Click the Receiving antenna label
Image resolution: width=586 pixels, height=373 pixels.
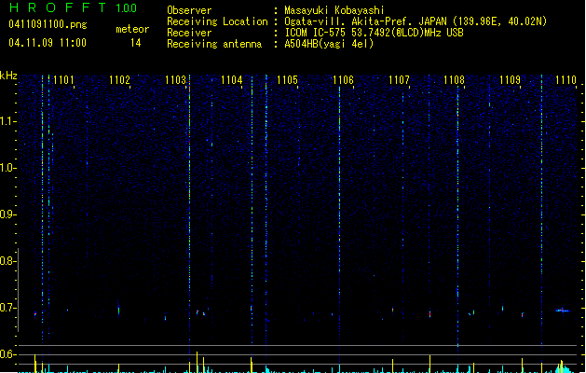[214, 44]
